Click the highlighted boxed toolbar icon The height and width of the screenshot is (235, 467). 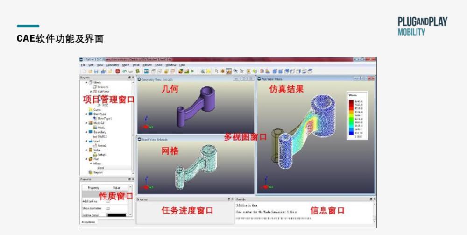(229, 71)
